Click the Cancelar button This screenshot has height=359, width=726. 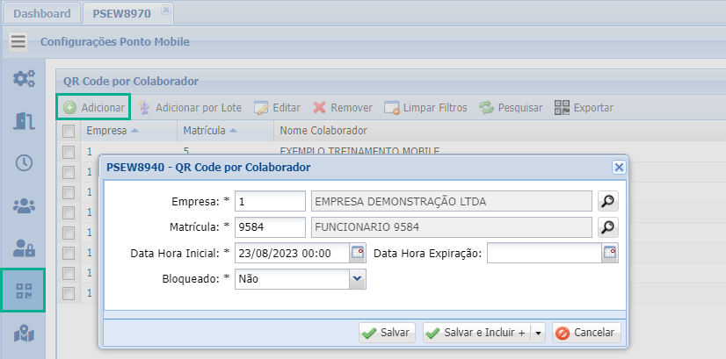(587, 334)
